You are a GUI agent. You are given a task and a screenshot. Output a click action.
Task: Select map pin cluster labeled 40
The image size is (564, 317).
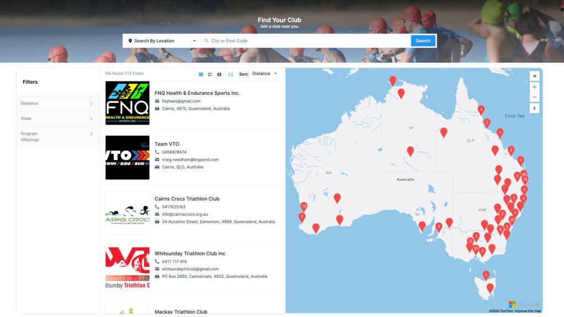point(524,174)
